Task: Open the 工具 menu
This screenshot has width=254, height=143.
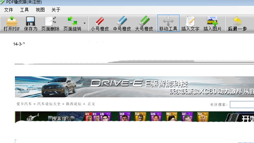Action: click(24, 10)
